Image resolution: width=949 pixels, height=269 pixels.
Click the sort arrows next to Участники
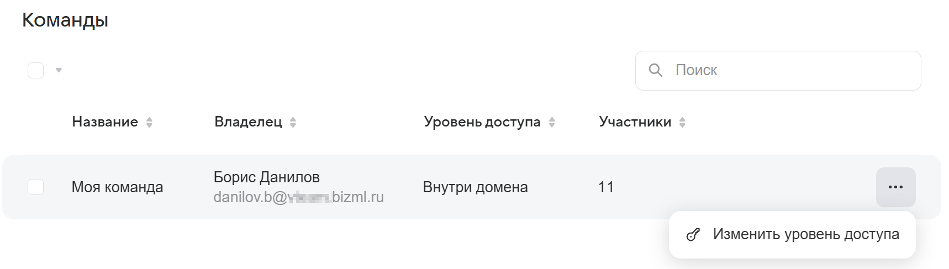coord(682,122)
